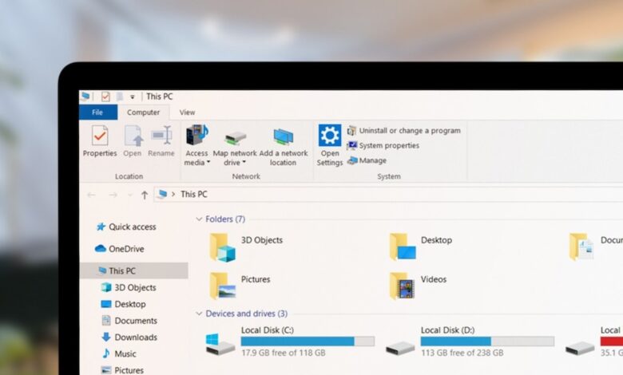Click the This PC address bar breadcrumb

[x=194, y=194]
